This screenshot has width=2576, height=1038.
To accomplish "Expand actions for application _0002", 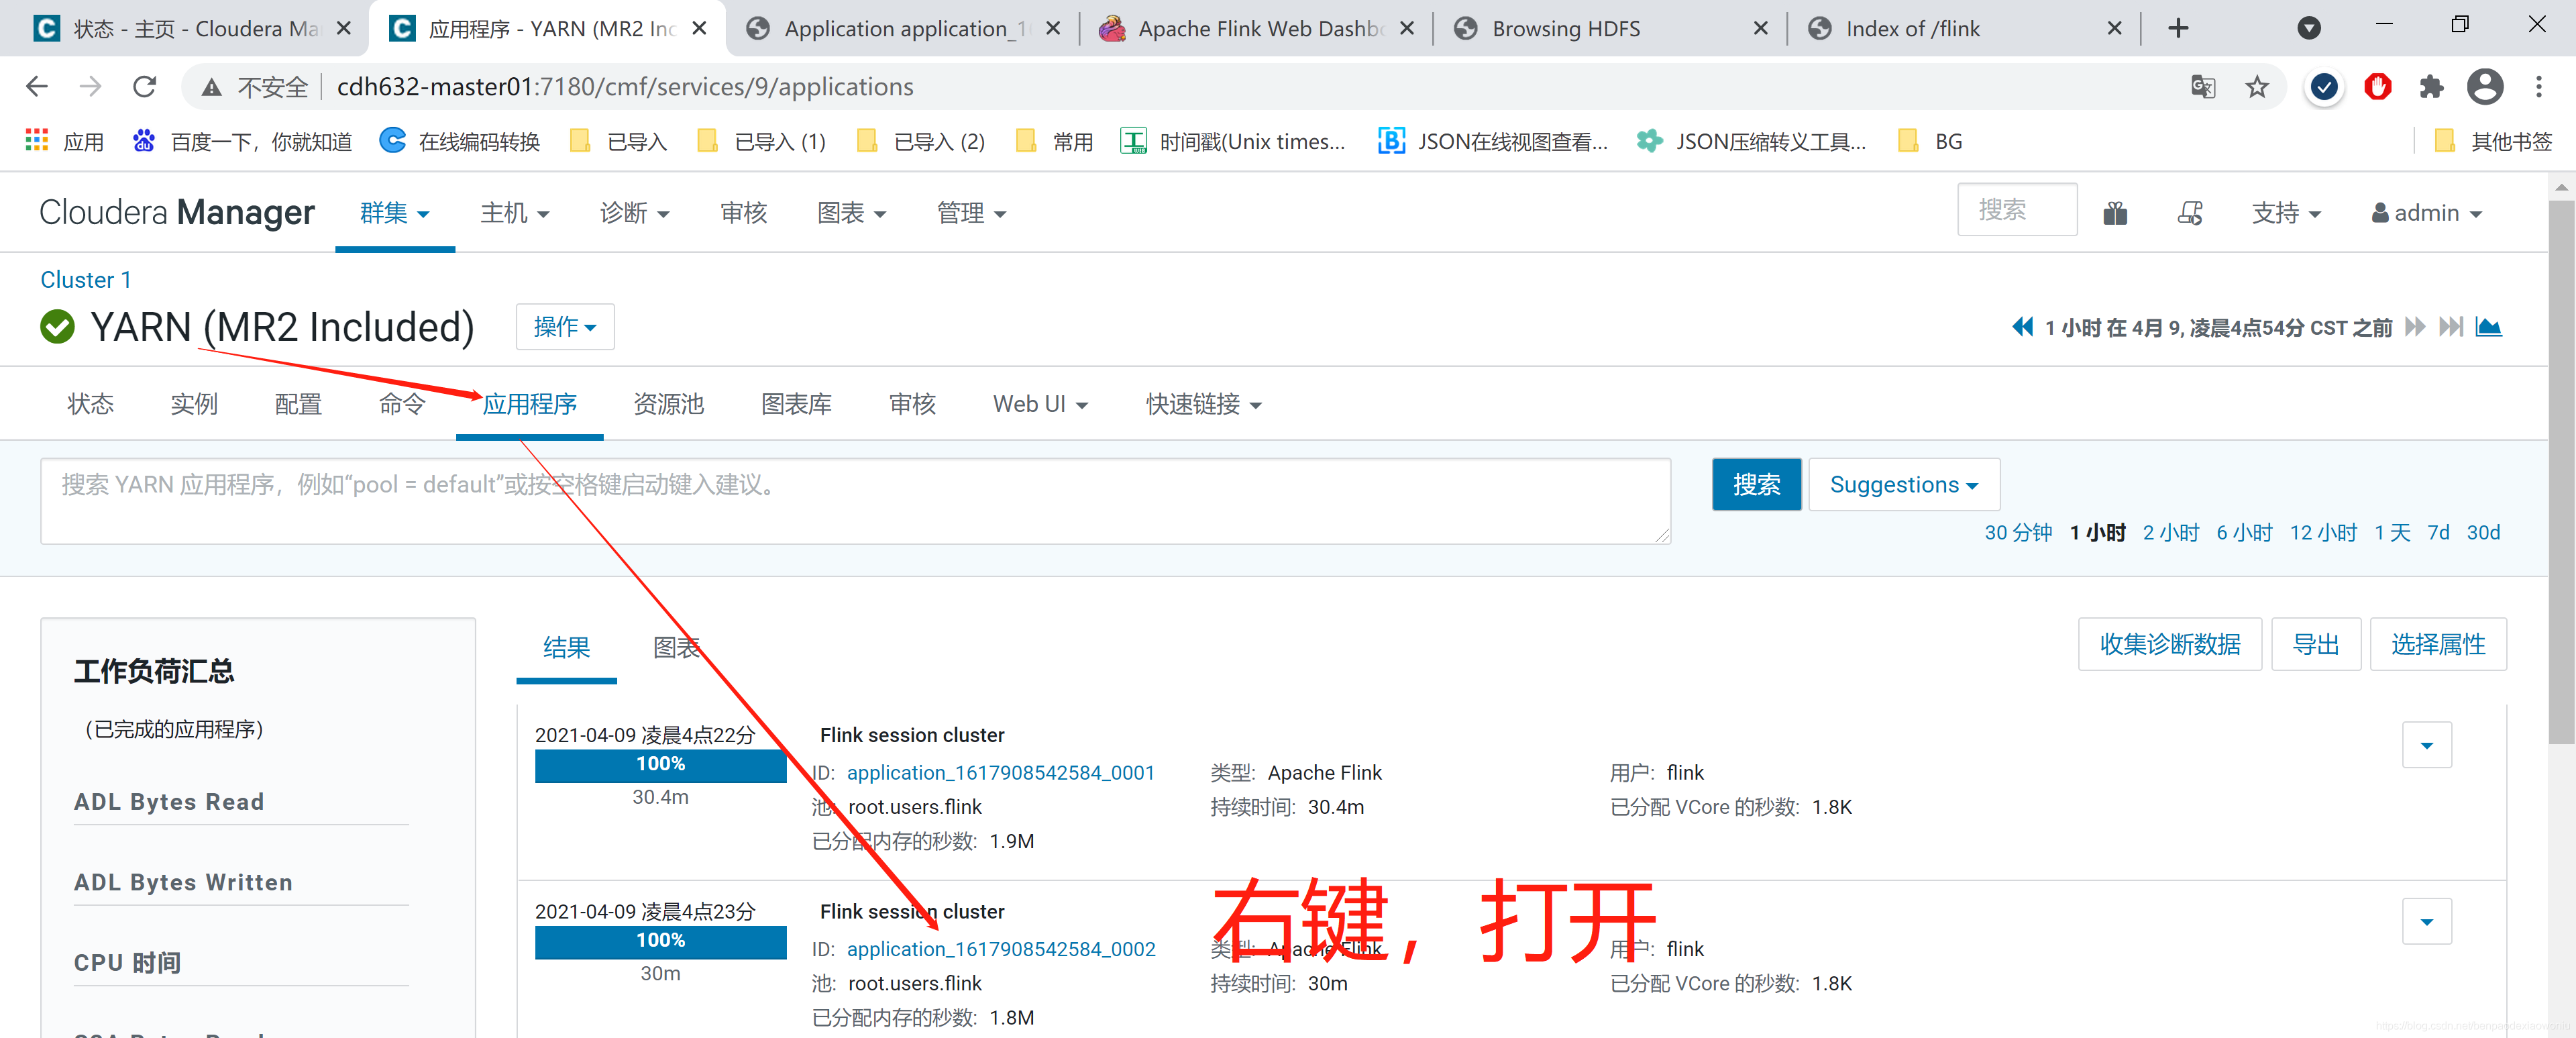I will coord(2427,921).
